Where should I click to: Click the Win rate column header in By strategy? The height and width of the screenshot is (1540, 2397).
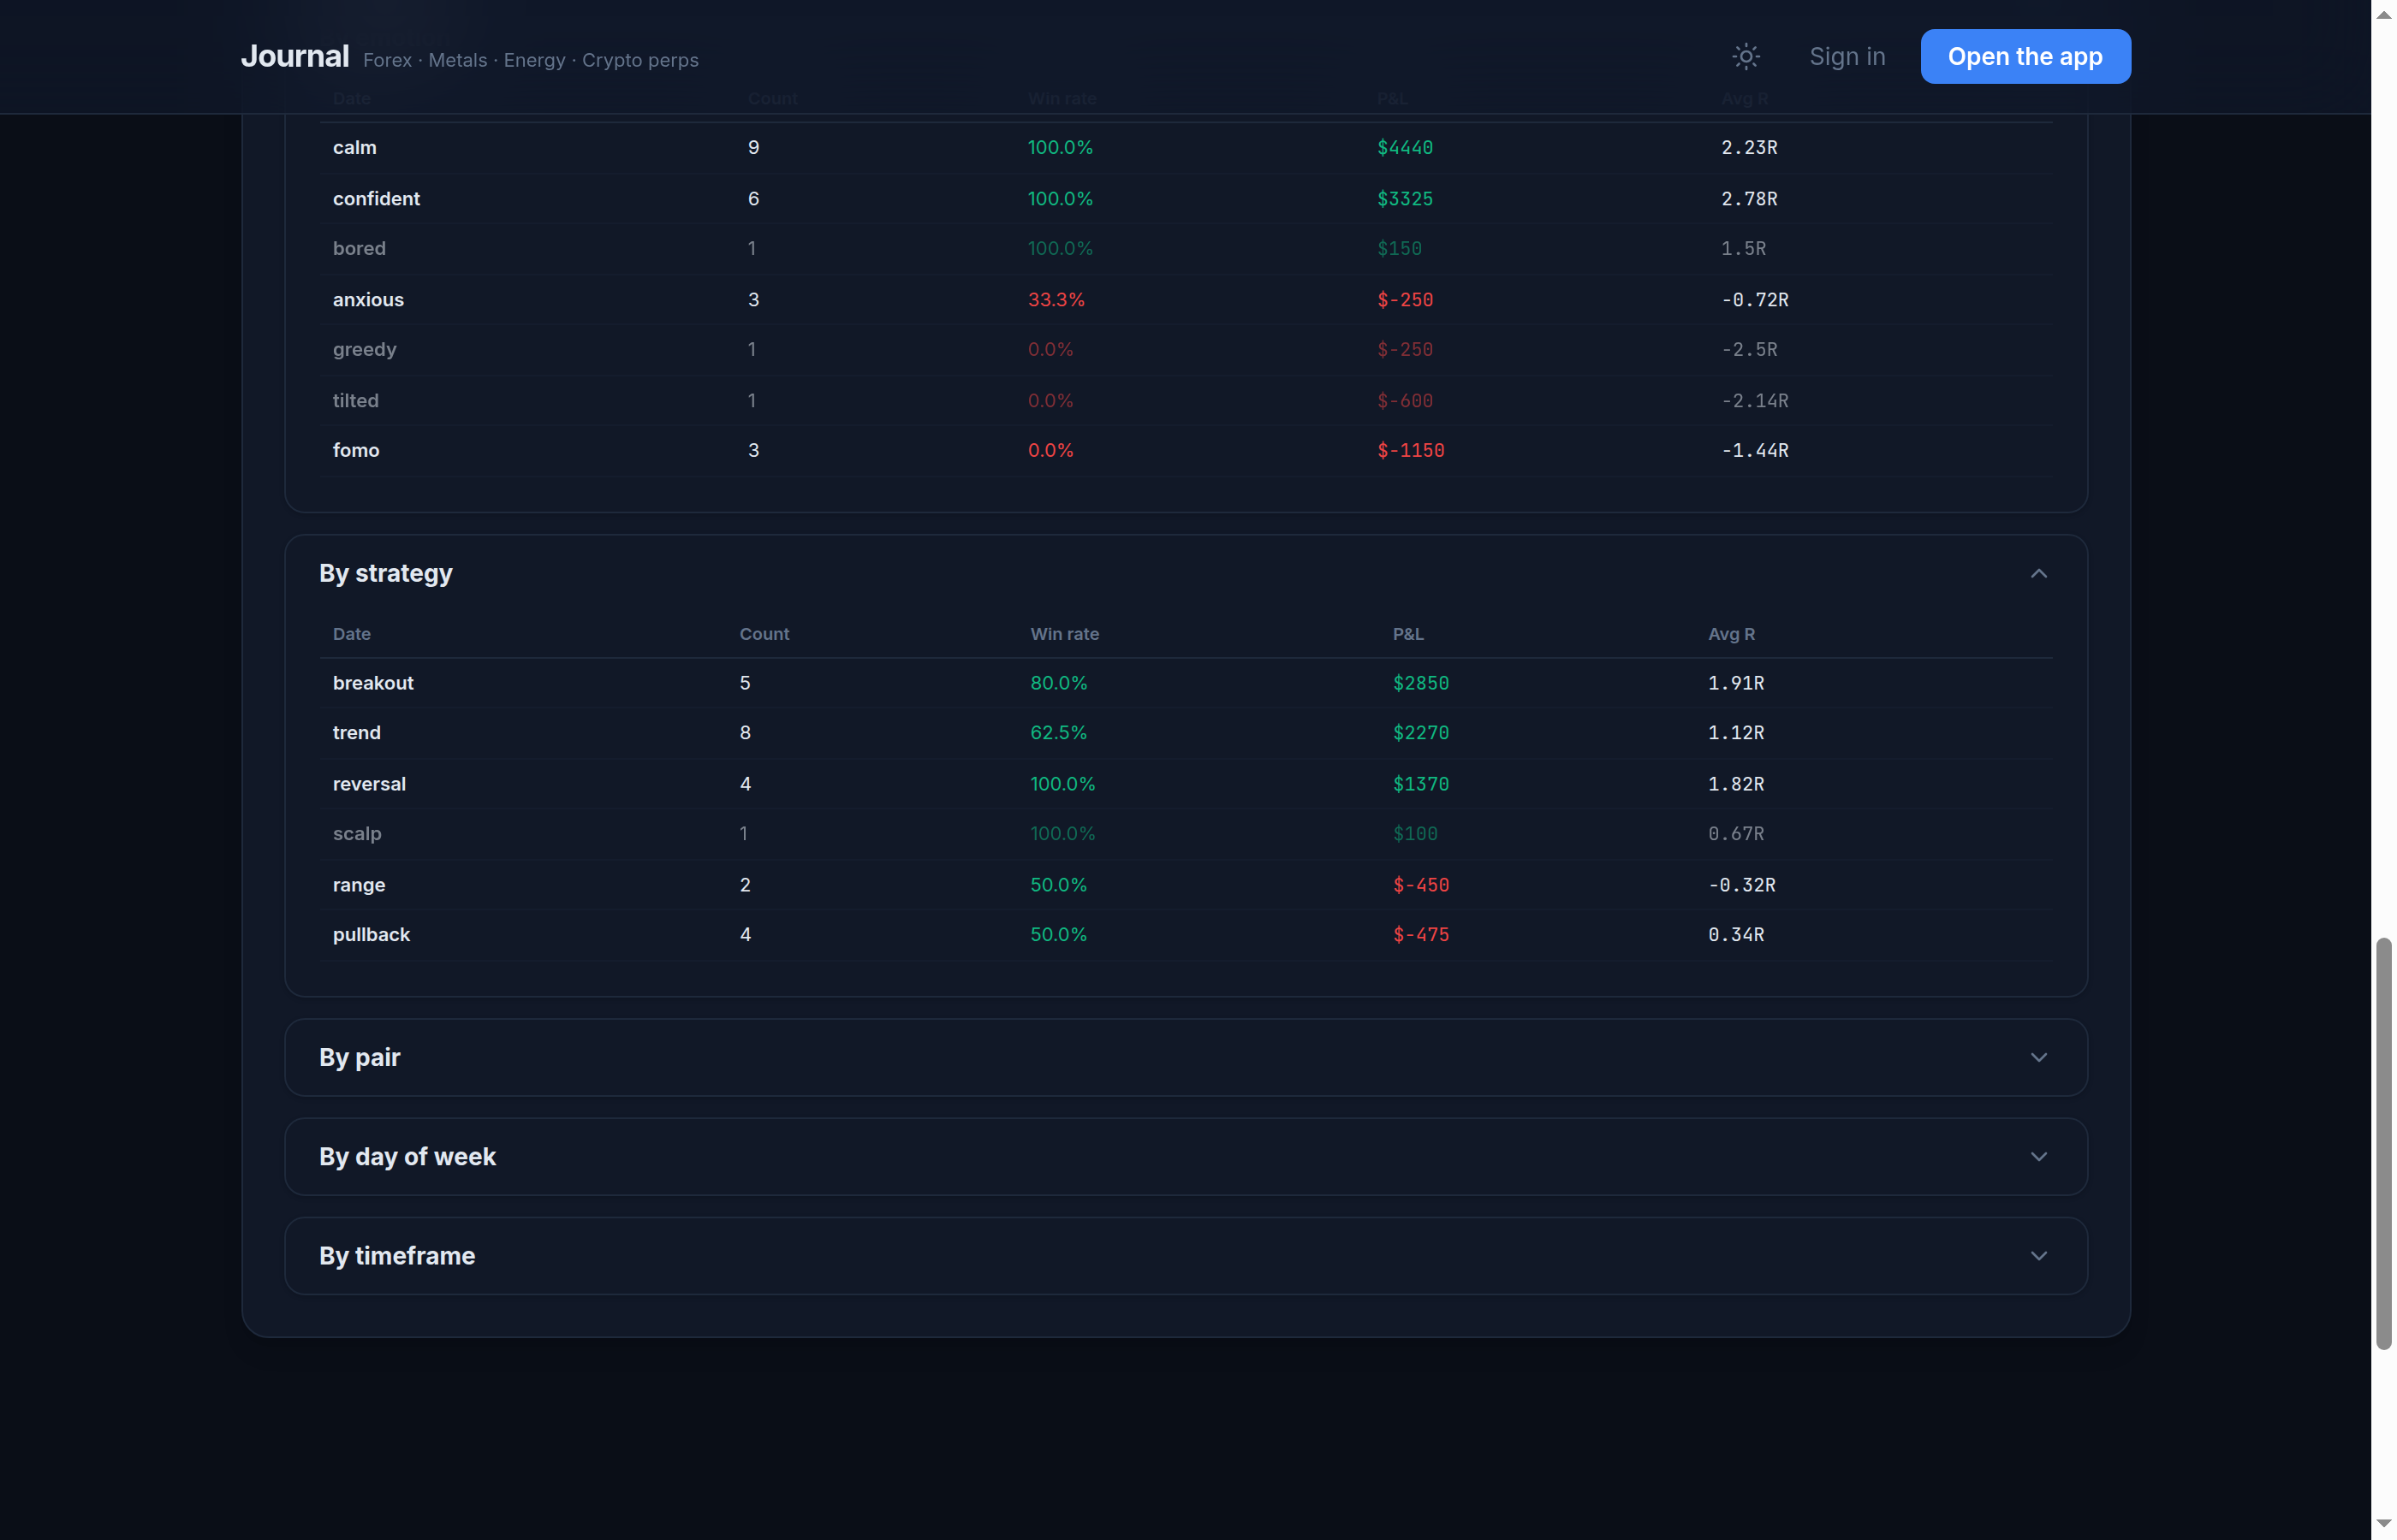click(1064, 634)
